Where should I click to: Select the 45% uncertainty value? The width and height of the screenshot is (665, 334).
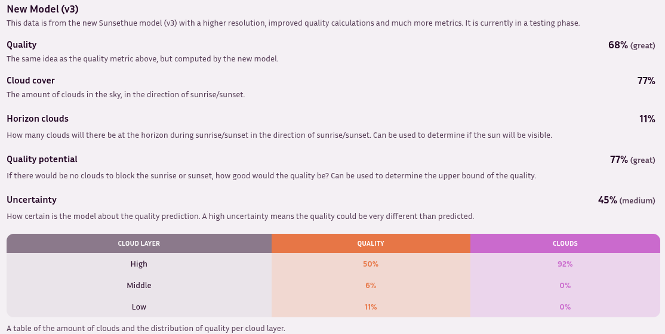[607, 200]
